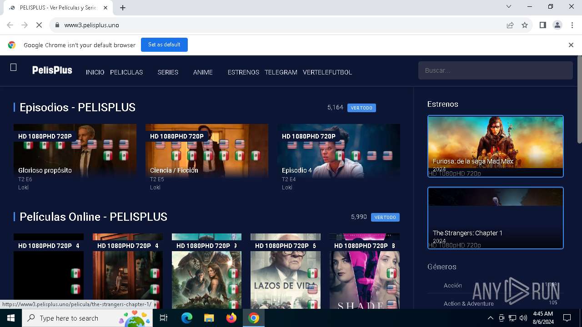Open SERIES menu

point(168,72)
